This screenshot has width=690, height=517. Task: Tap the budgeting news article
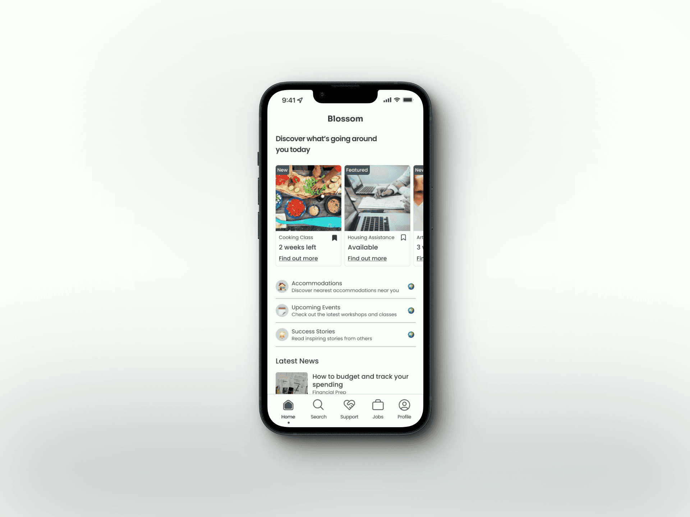(346, 381)
